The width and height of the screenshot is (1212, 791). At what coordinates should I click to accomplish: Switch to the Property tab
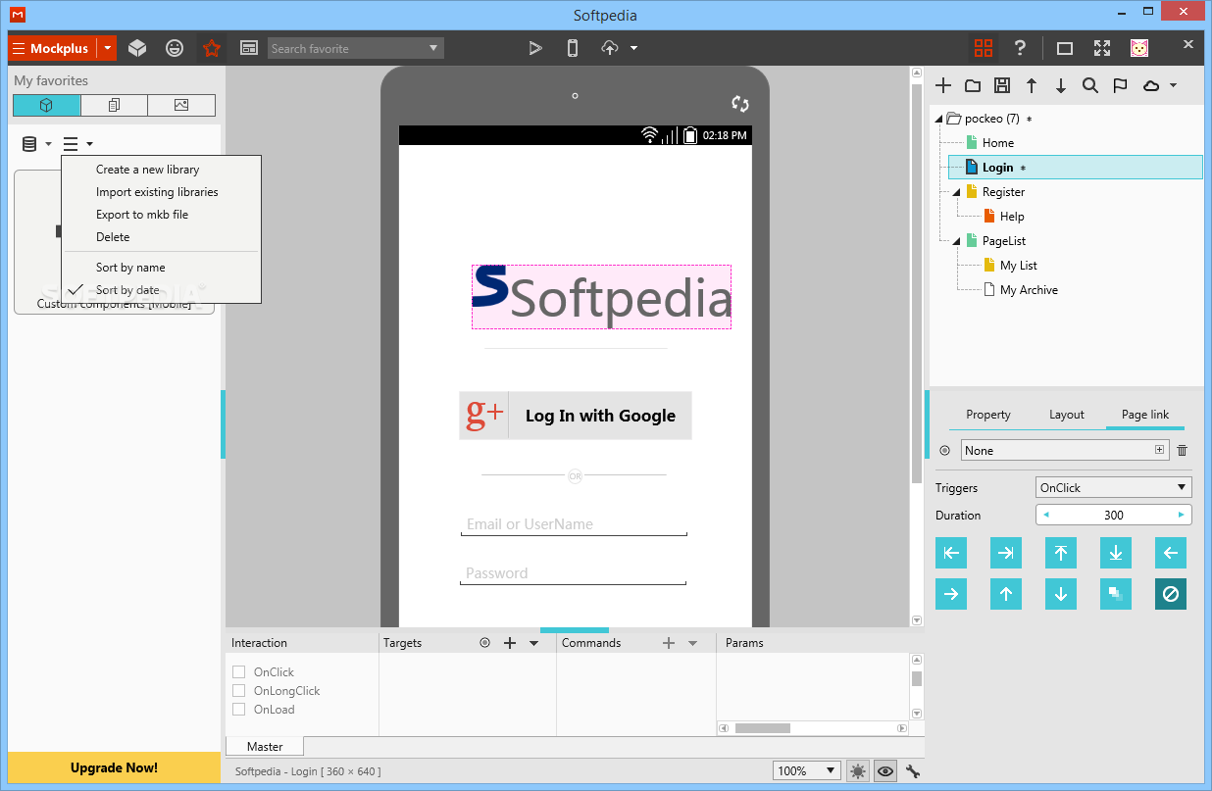(988, 415)
